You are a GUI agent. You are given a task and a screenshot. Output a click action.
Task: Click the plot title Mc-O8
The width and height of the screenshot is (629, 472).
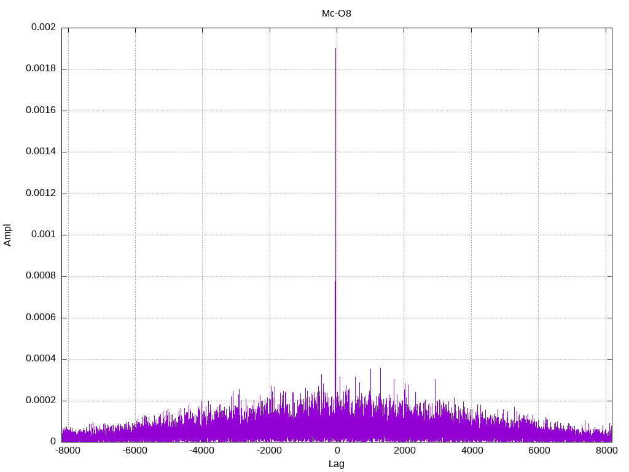[336, 14]
